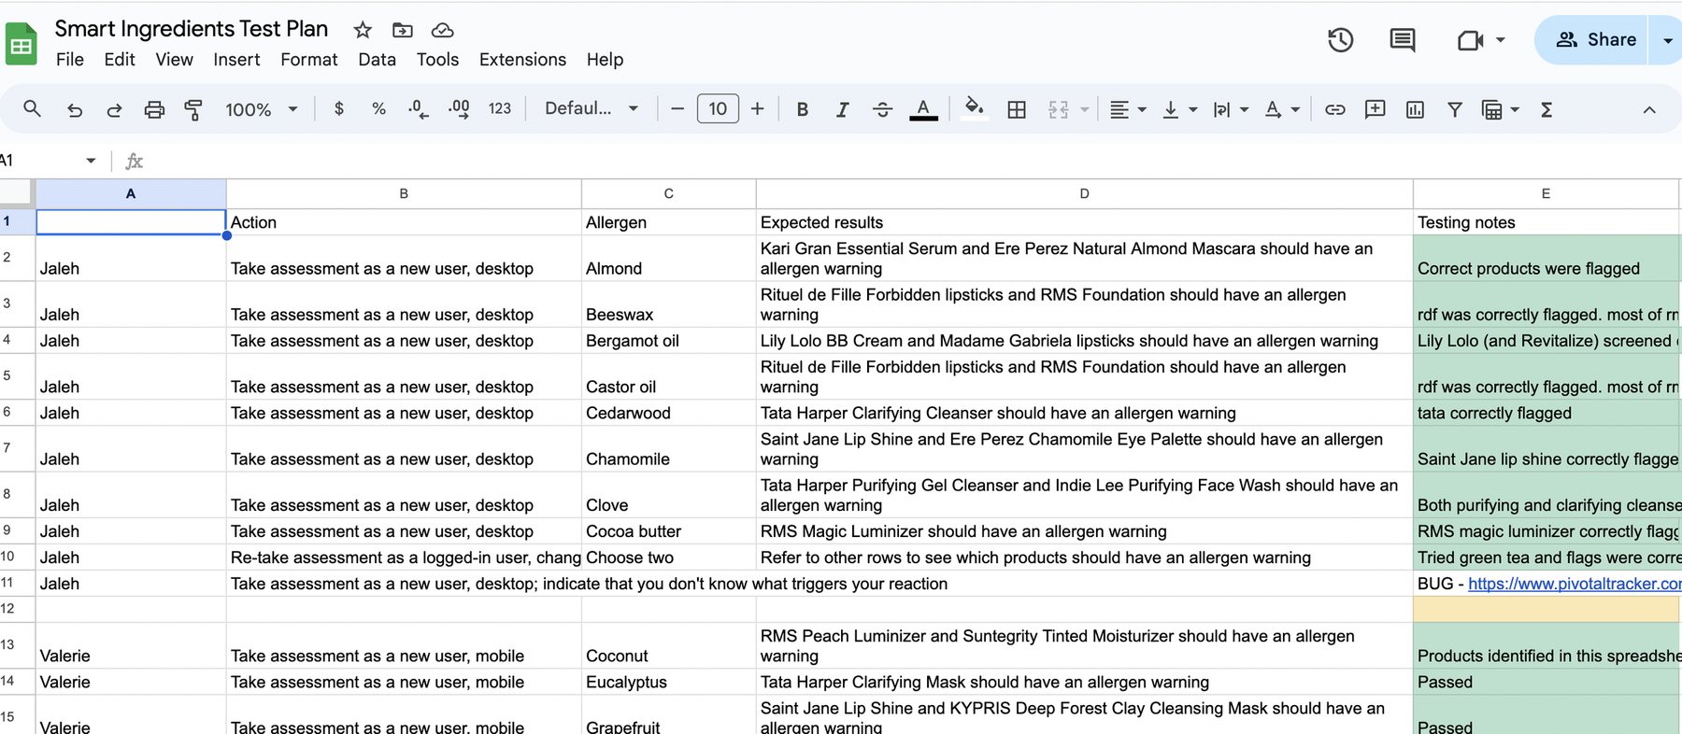
Task: Open the Insert menu
Action: pos(236,60)
